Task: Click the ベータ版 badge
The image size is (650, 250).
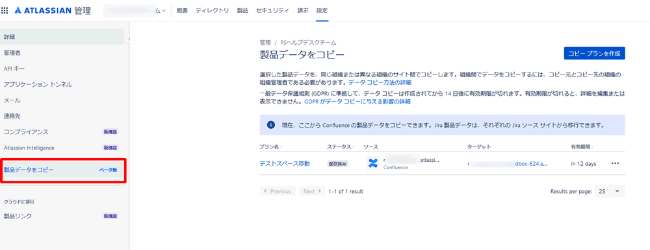Action: point(108,170)
